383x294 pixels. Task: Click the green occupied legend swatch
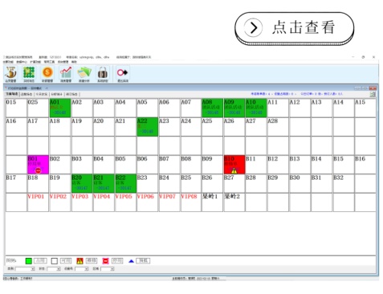click(x=29, y=261)
